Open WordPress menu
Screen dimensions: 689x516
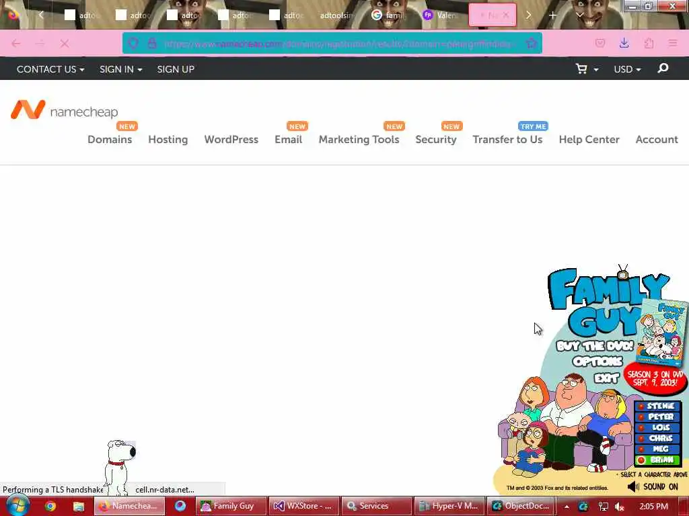[x=231, y=139]
